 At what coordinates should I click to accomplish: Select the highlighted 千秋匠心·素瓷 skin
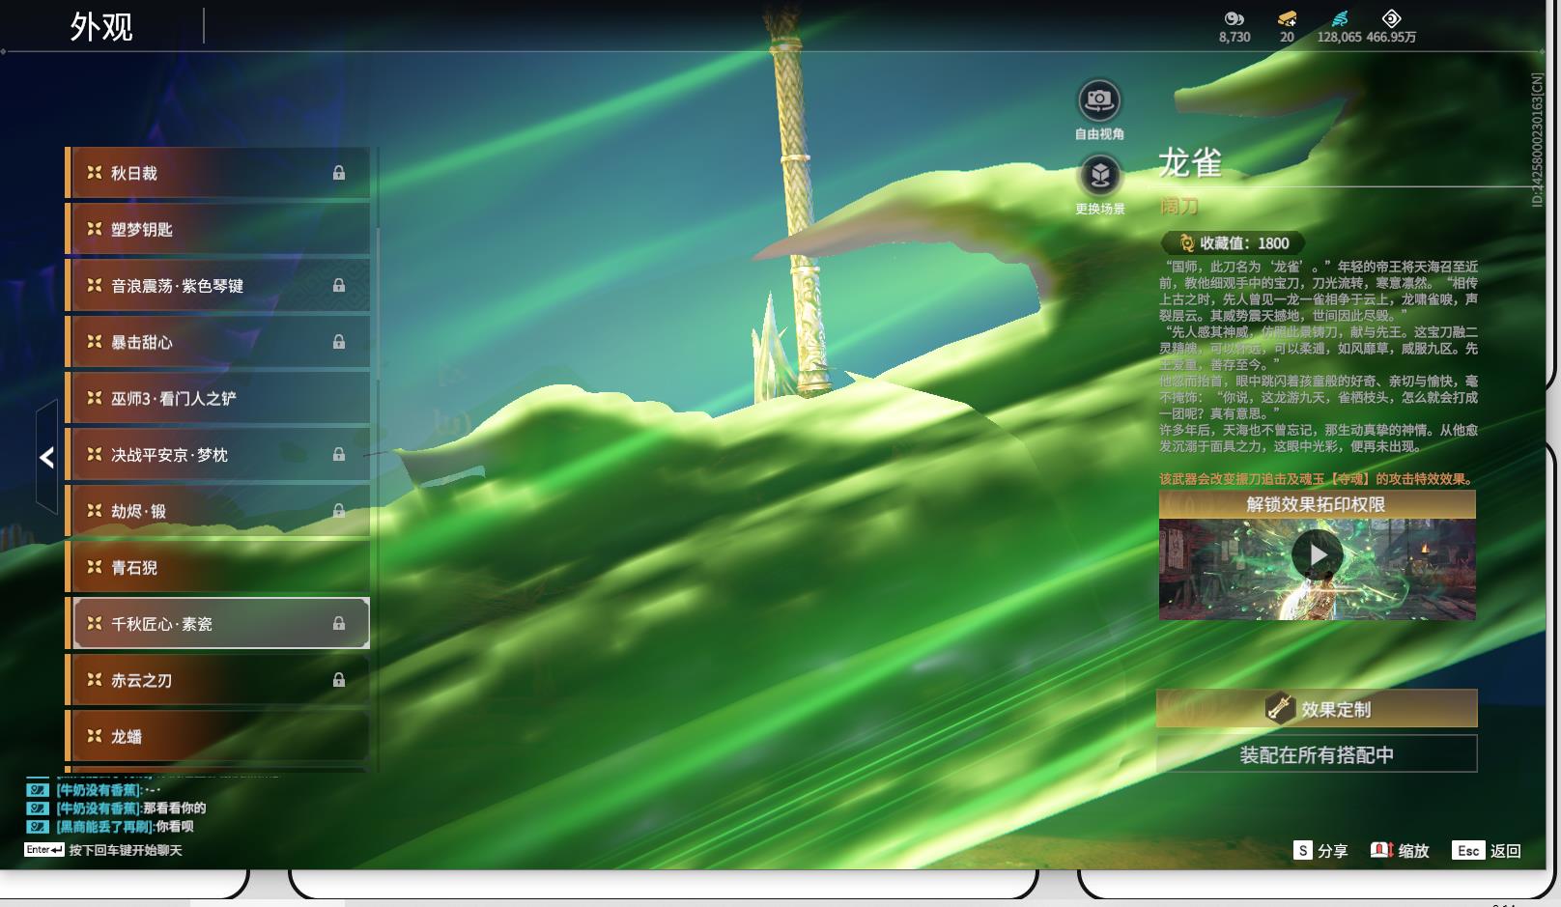pos(218,623)
